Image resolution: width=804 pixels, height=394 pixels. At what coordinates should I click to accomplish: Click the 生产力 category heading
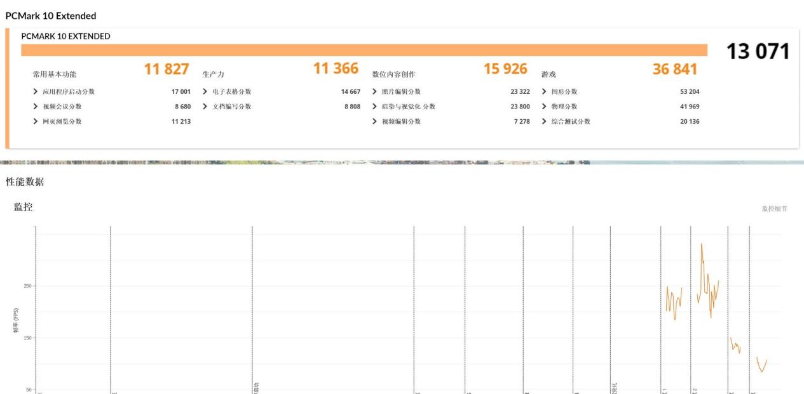pyautogui.click(x=213, y=74)
